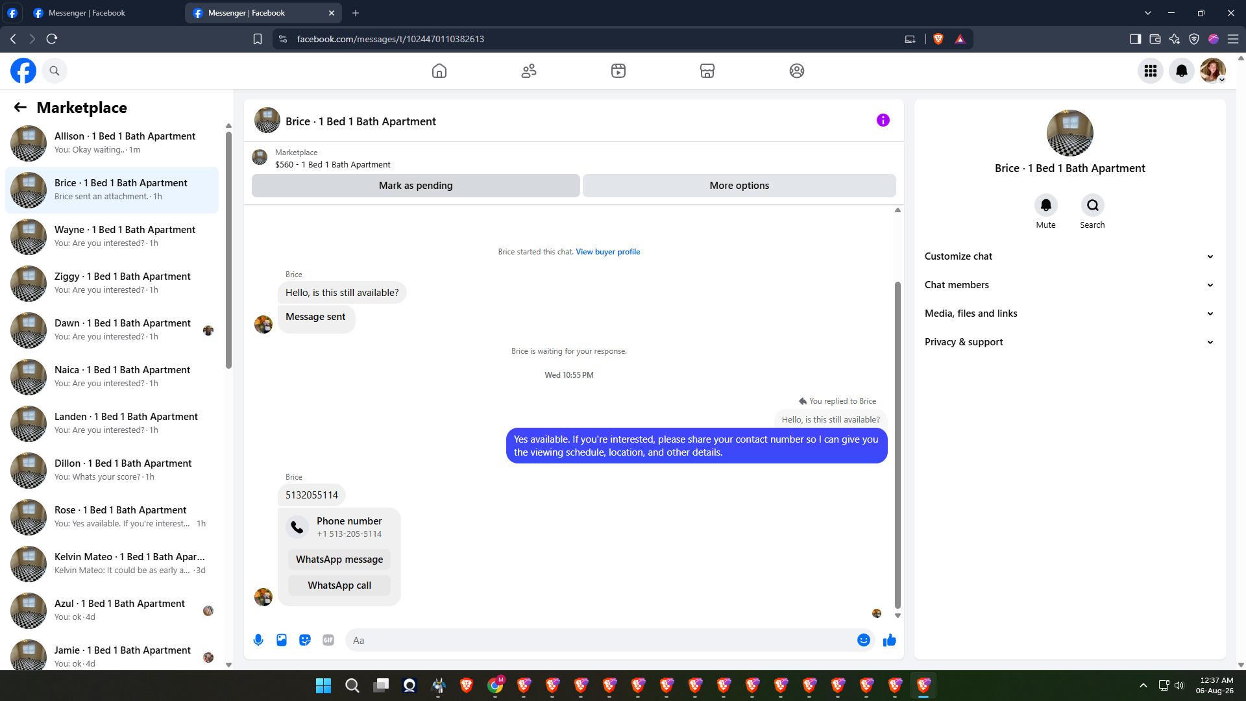Screen dimensions: 1246x701
Task: Open the $560 apartment listing thumbnail
Action: 260,157
